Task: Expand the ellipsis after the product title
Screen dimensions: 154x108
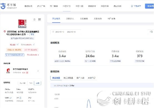Action: click(28, 34)
